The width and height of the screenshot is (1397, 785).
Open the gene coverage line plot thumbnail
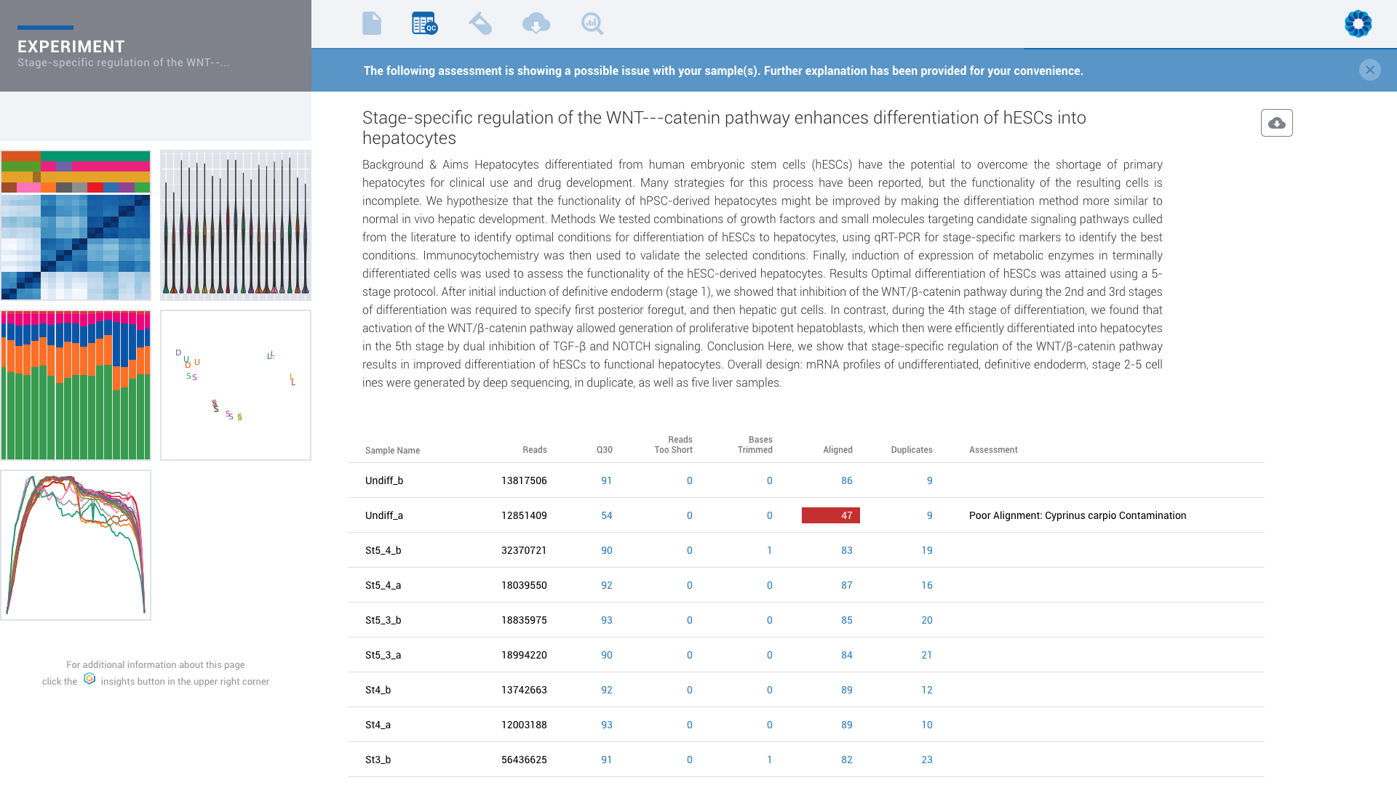tap(76, 545)
